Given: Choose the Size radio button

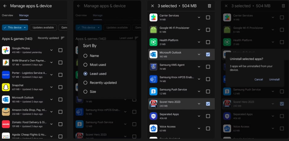Looking at the screenshot, I should point(85,92).
